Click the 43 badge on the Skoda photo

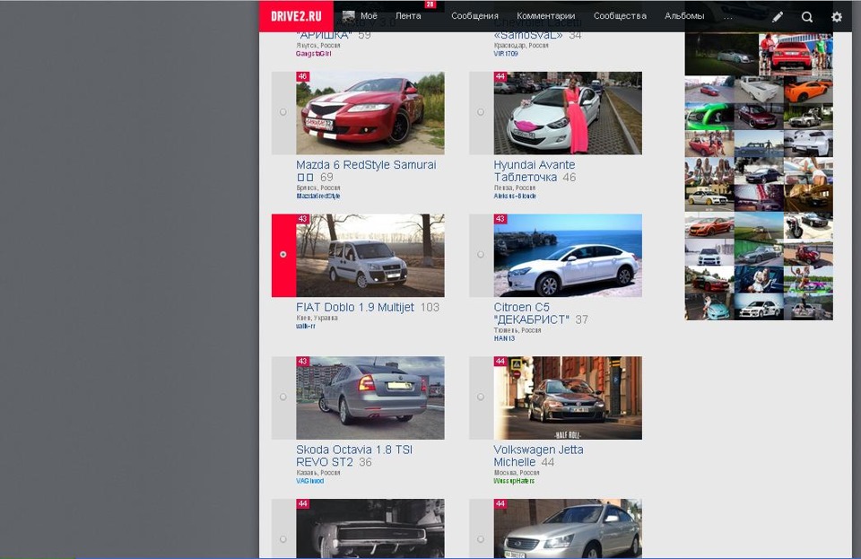coord(302,361)
